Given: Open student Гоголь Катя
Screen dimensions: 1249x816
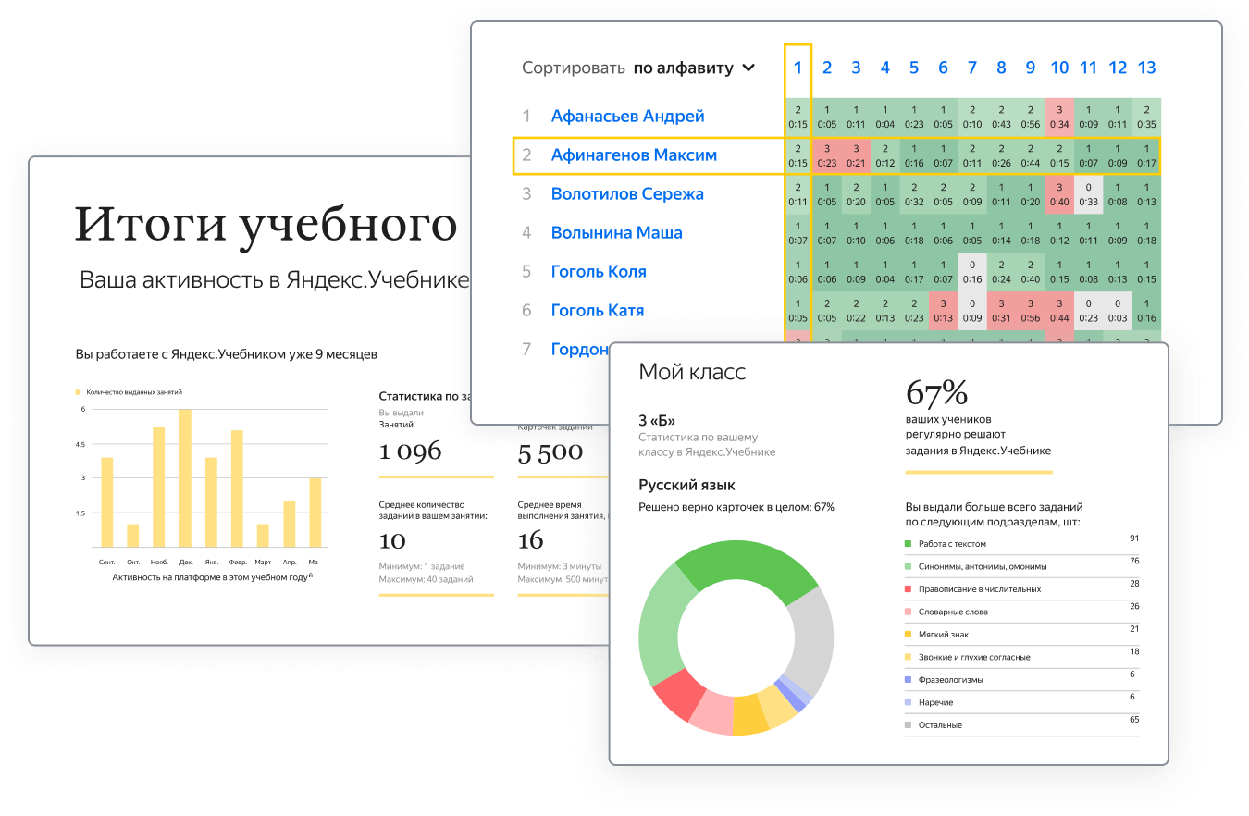Looking at the screenshot, I should [x=597, y=310].
